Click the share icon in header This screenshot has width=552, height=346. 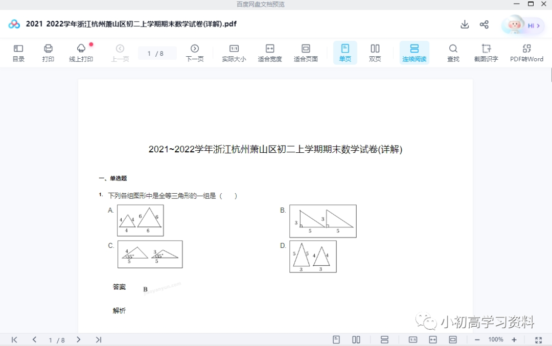pos(484,25)
